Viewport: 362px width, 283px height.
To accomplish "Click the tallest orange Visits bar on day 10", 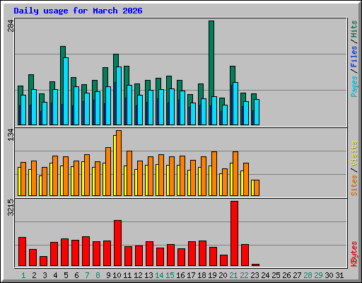I will click(x=119, y=163).
